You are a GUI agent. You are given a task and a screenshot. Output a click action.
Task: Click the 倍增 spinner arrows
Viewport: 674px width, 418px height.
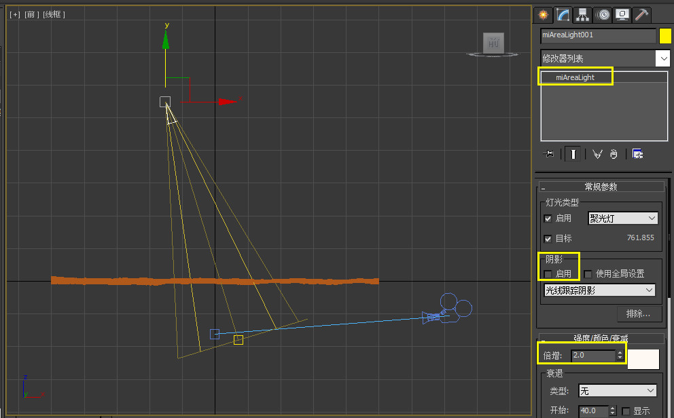[620, 356]
